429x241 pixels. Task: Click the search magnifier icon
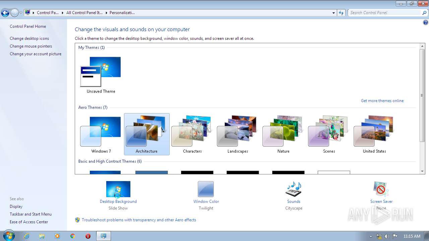(424, 13)
